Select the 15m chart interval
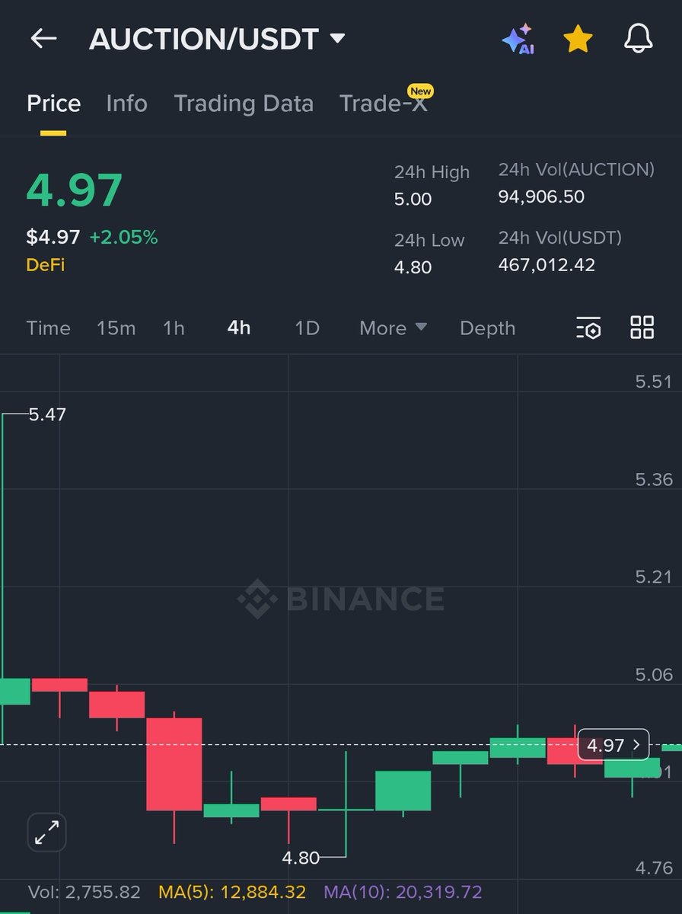The image size is (682, 914). click(116, 328)
